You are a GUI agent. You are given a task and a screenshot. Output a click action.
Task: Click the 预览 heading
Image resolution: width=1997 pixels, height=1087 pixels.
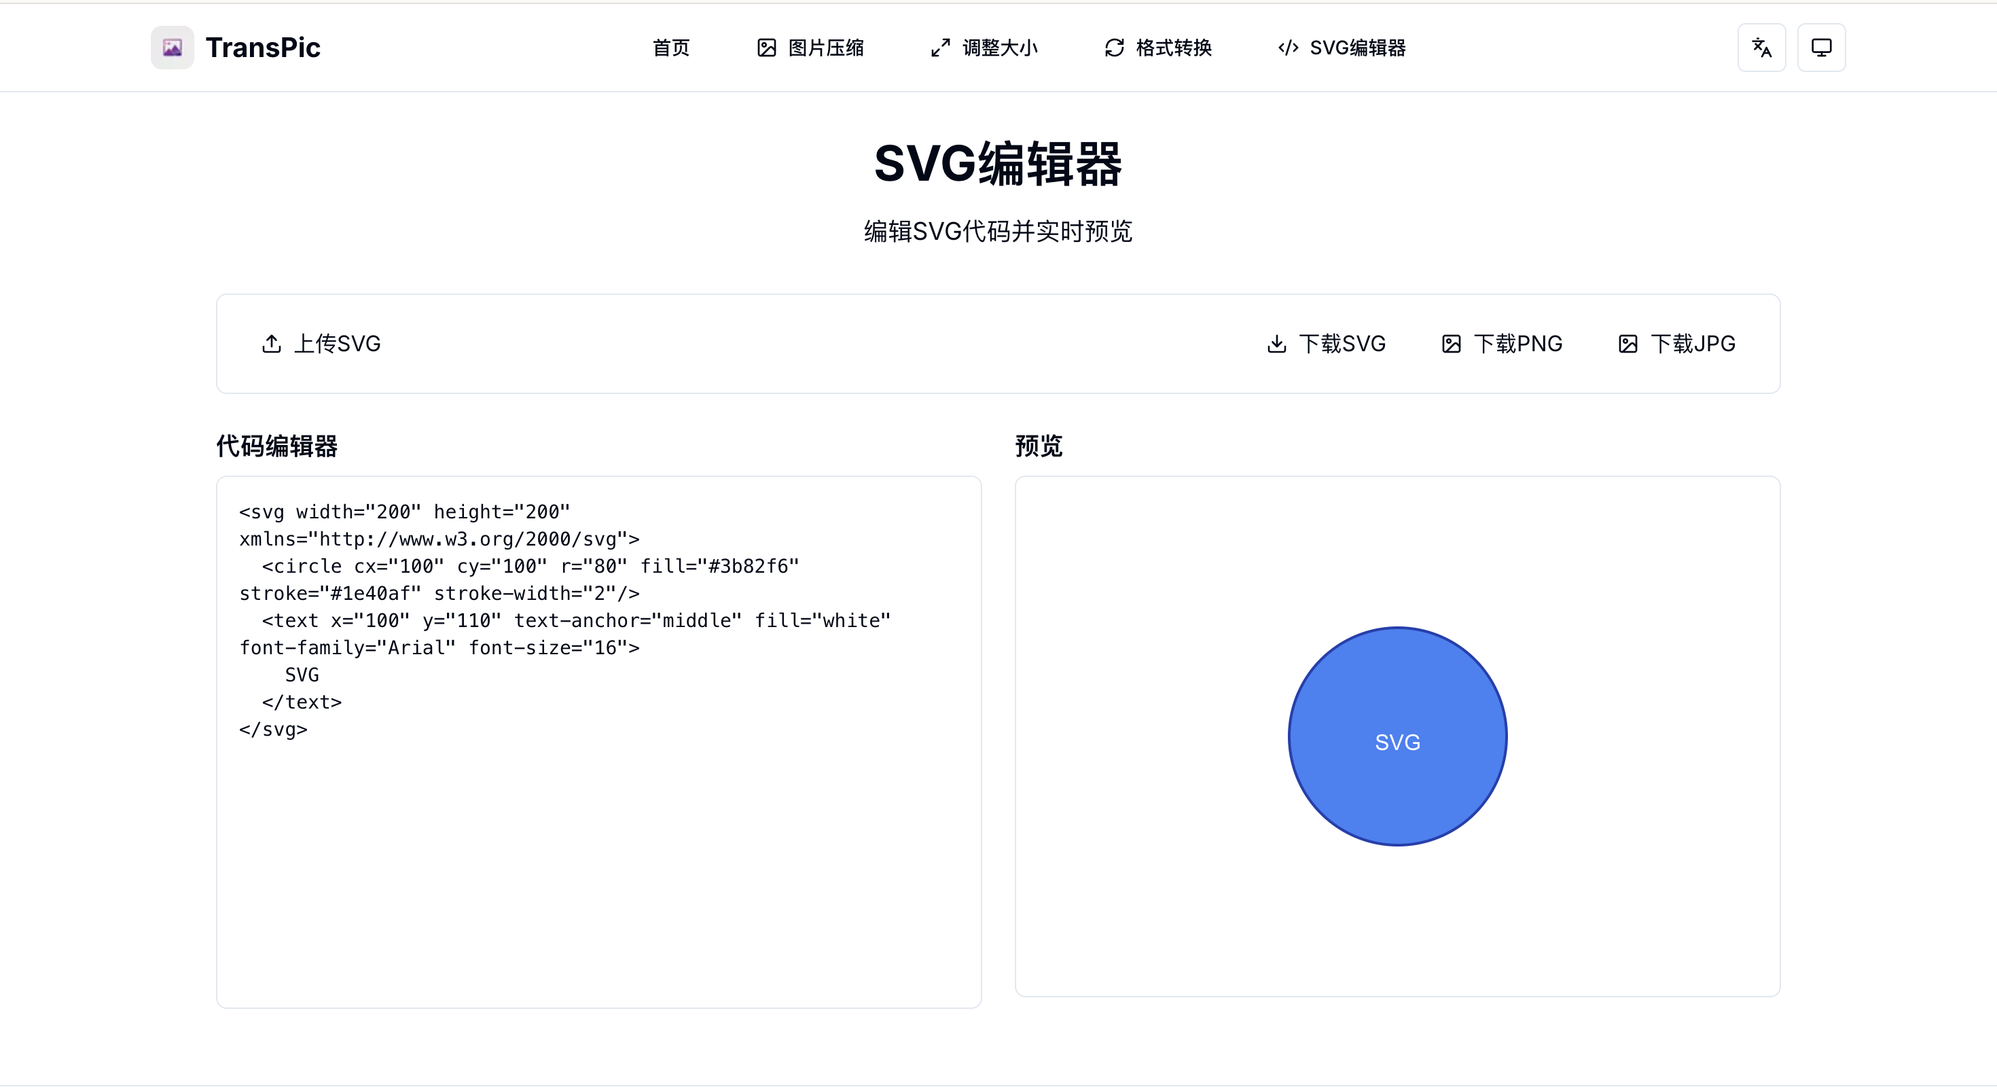[1039, 446]
